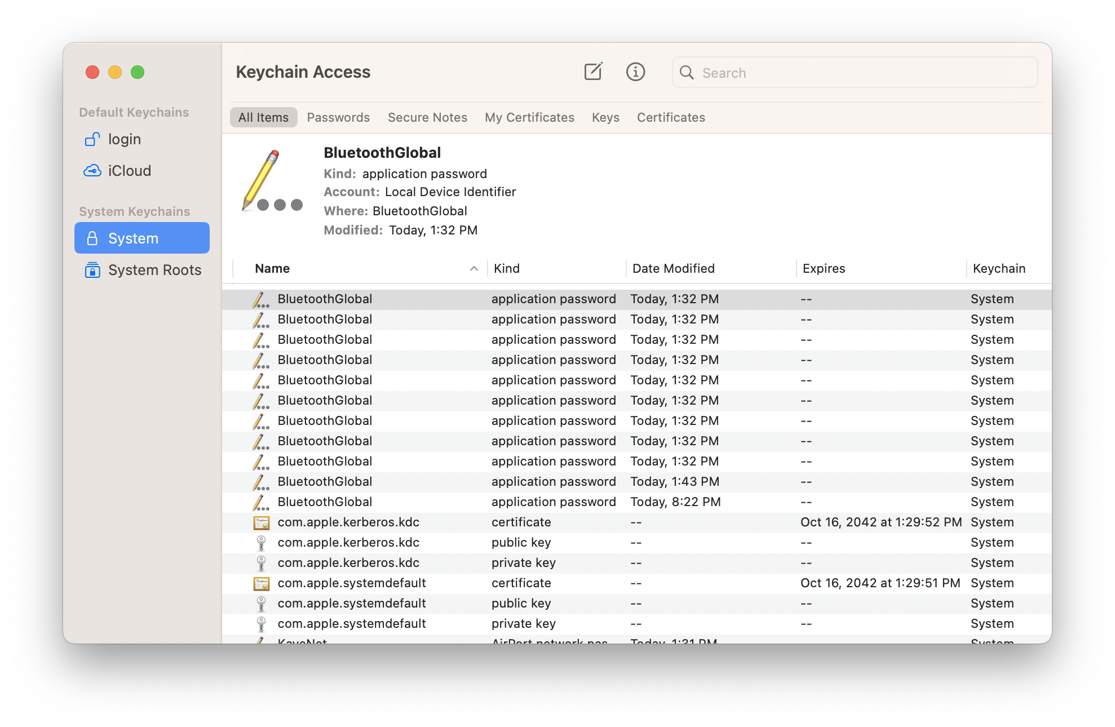Click certificate icon for com.apple.kerberos.kdc
Screen dimensions: 1115x727
tap(261, 522)
